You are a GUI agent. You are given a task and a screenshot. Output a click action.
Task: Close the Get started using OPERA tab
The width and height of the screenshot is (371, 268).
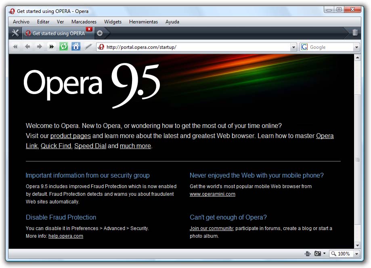click(x=89, y=29)
